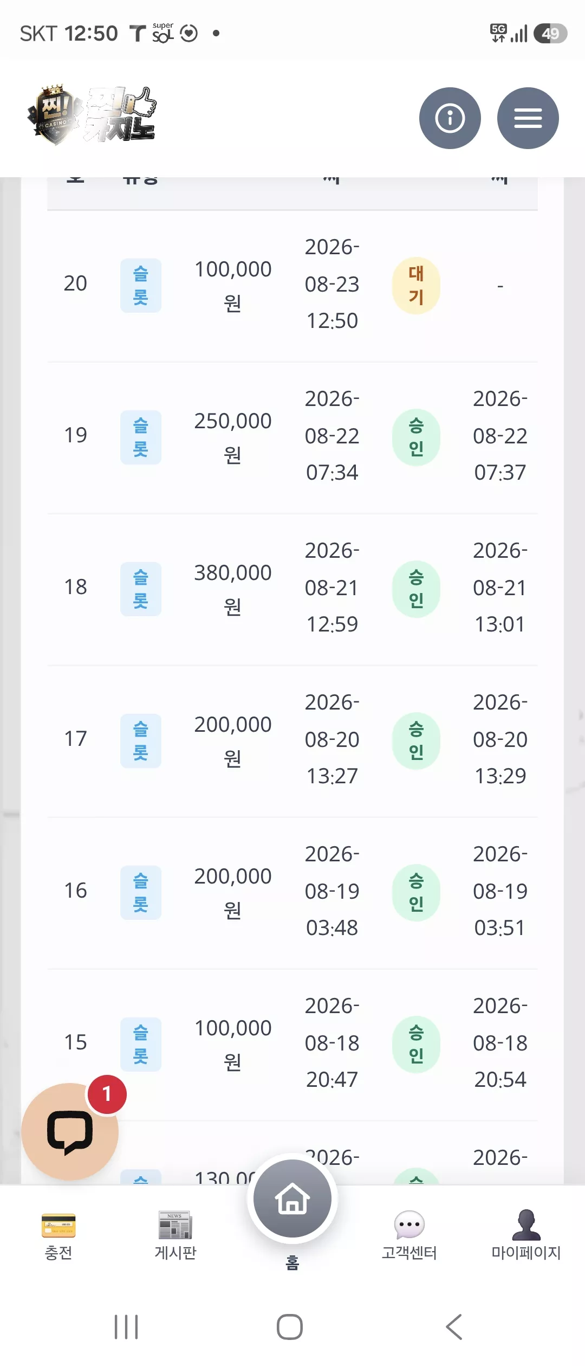Tap the Android recent apps button
The image size is (585, 1366).
126,1327
